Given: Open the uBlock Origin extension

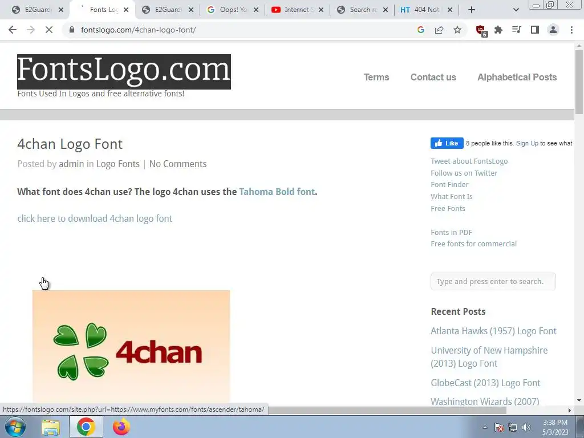Looking at the screenshot, I should point(481,30).
